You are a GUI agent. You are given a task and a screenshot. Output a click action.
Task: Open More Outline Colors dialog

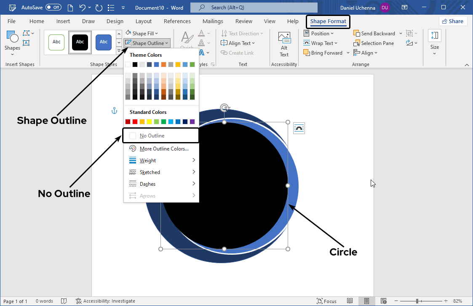click(x=164, y=148)
